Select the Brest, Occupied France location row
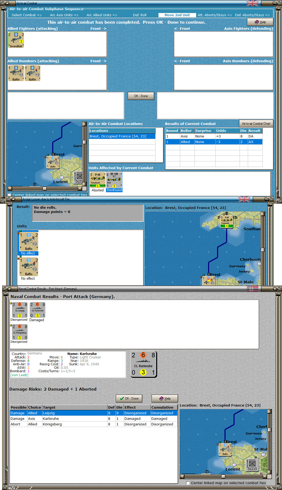 click(x=122, y=136)
